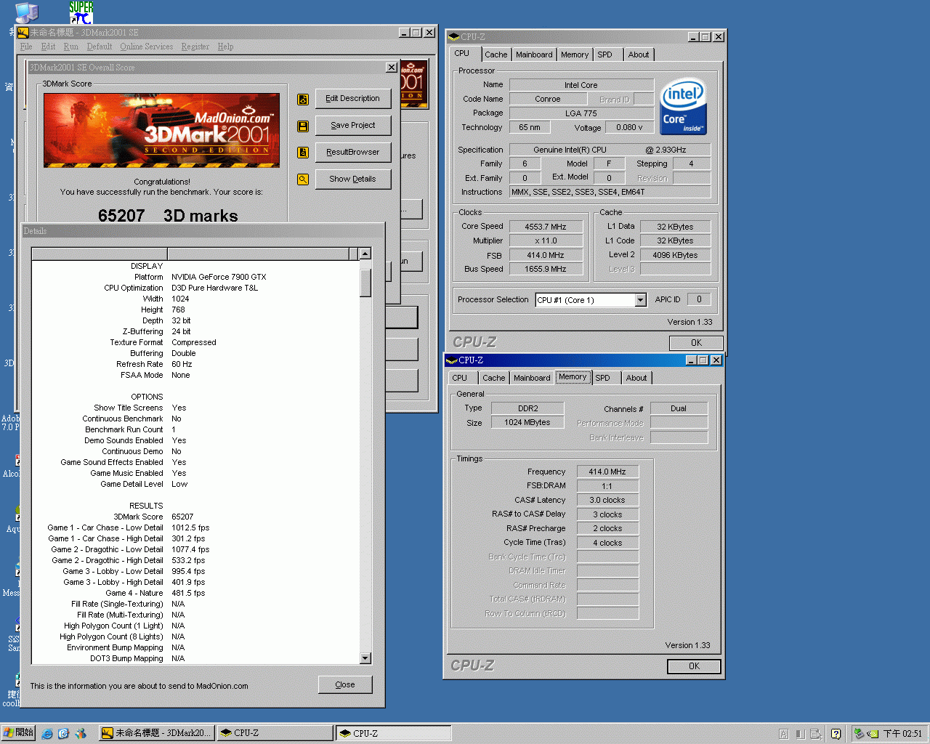This screenshot has width=930, height=744.
Task: Click the Edit Description button
Action: click(x=353, y=99)
